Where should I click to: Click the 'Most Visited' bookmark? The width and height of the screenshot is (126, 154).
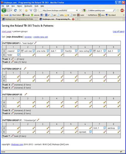[x=15, y=15]
